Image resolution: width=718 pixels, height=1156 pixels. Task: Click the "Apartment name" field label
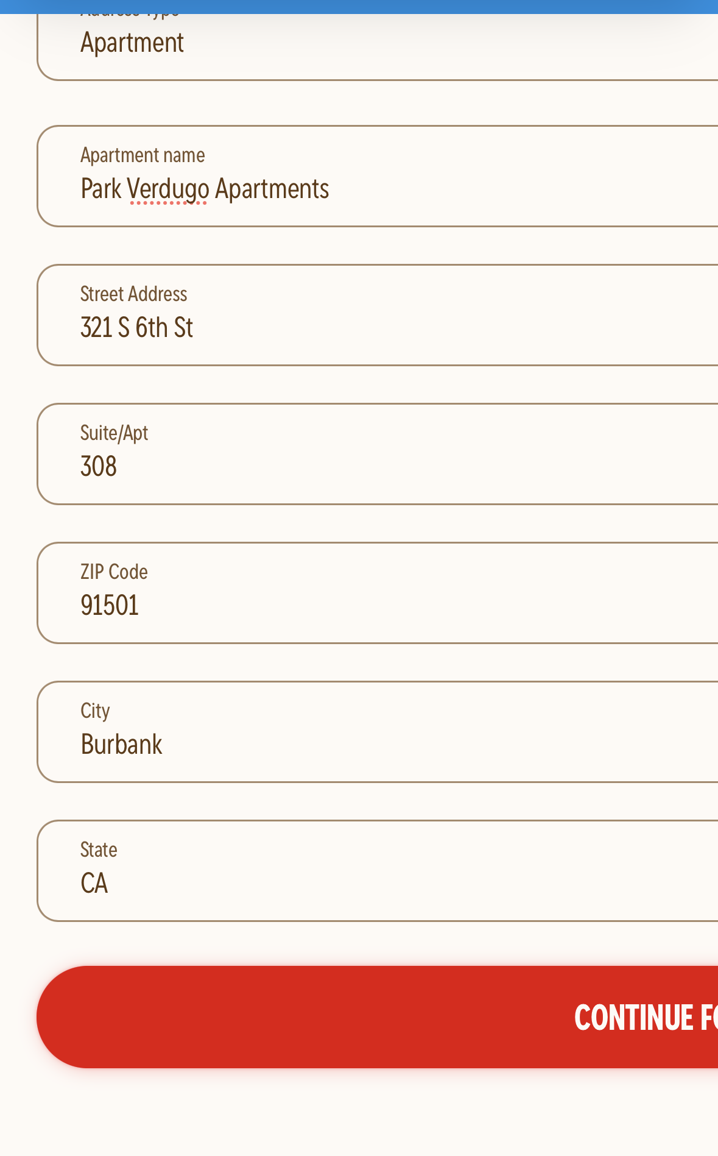coord(143,155)
